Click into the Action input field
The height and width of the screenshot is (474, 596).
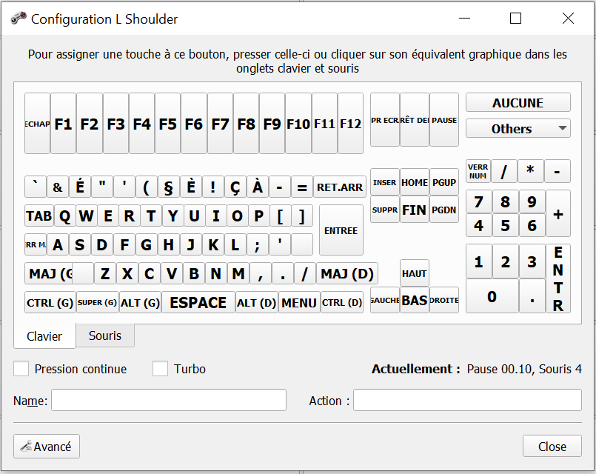tap(466, 401)
